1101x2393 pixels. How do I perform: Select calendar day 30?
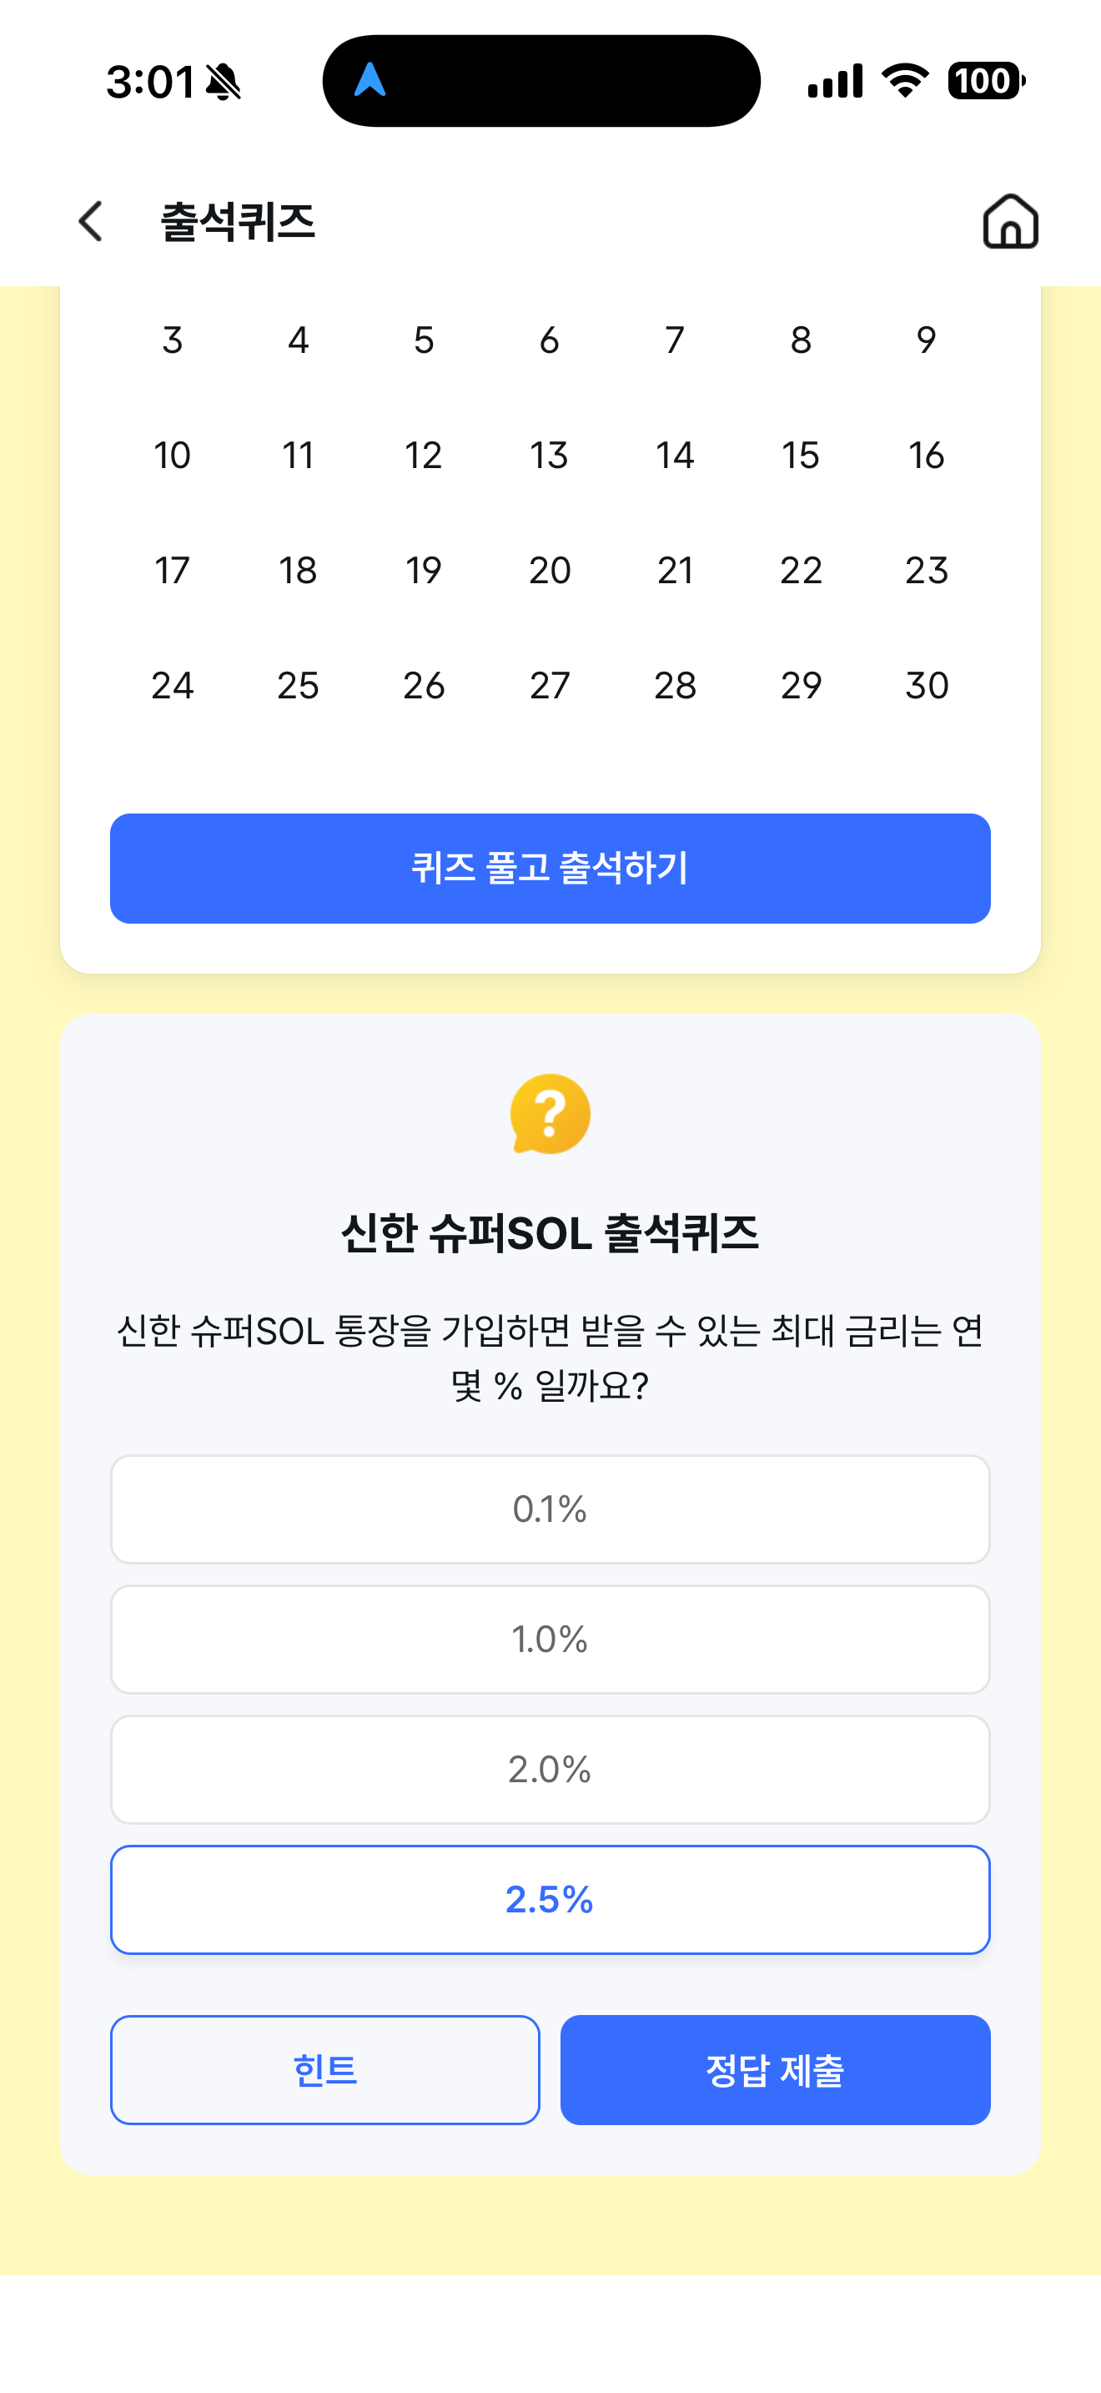pos(927,686)
